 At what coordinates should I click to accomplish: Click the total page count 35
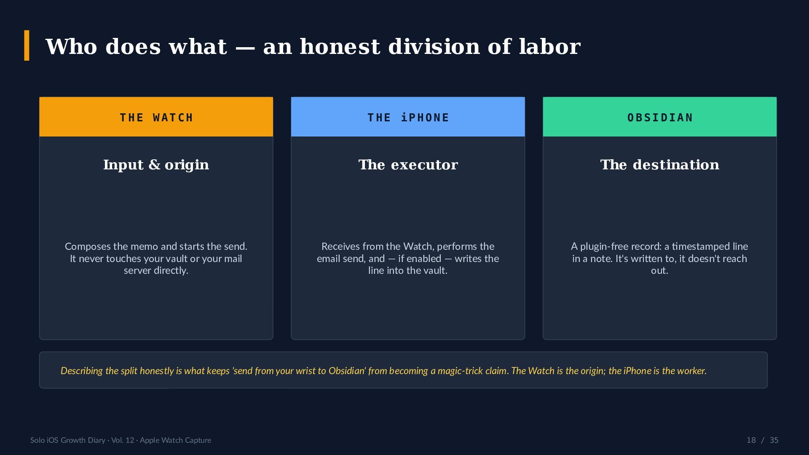click(x=774, y=440)
